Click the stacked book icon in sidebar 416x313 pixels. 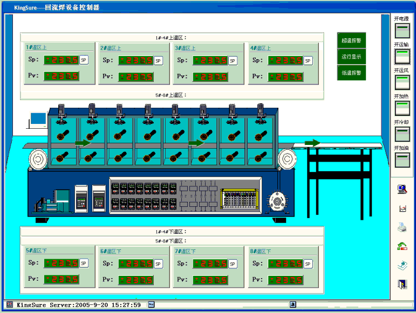point(402,265)
